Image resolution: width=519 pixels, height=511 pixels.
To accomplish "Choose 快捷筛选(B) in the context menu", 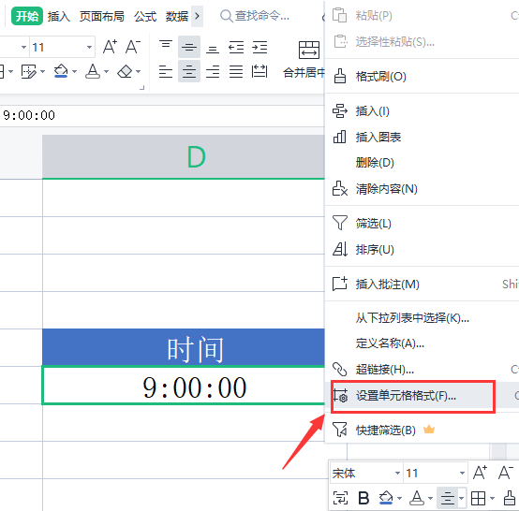I will pyautogui.click(x=422, y=430).
